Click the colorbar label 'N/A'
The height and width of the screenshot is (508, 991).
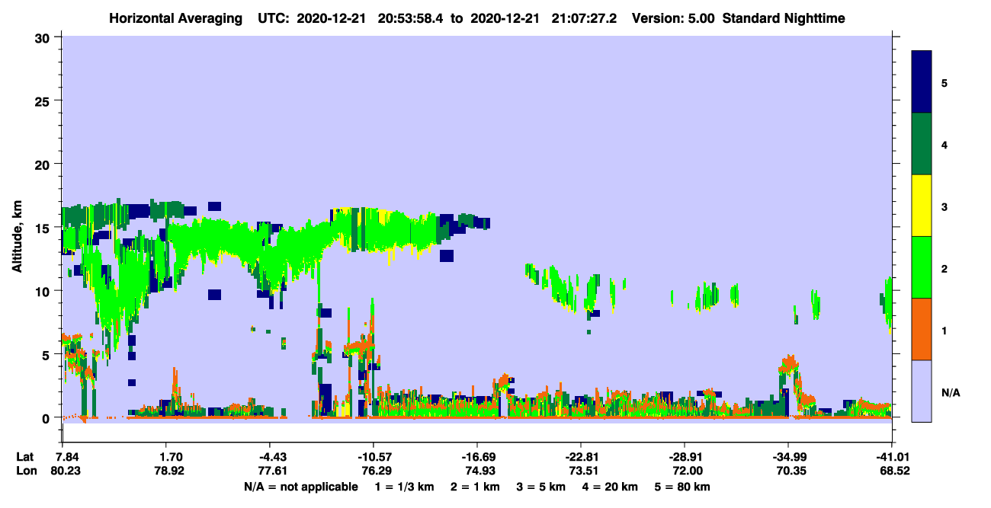[951, 393]
